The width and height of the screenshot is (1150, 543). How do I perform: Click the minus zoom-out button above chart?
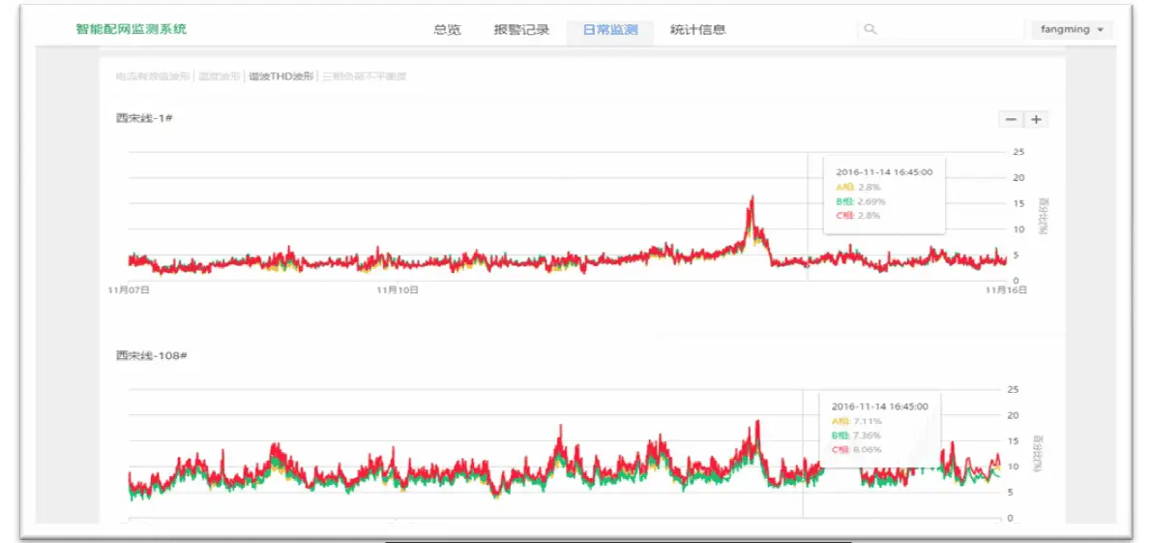tap(1011, 119)
